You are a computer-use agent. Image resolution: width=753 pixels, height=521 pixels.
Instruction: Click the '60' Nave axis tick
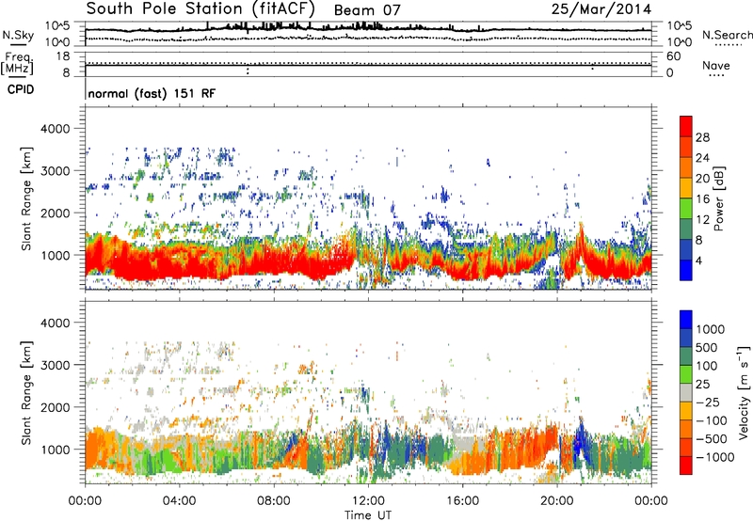[x=673, y=56]
